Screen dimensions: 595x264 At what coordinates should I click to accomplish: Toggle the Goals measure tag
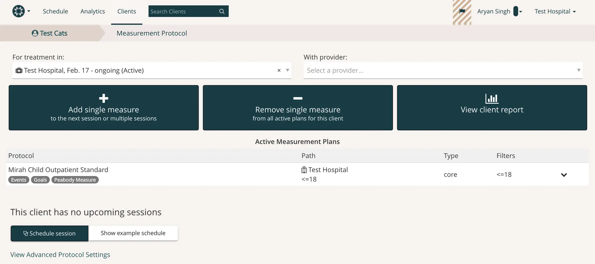click(40, 180)
